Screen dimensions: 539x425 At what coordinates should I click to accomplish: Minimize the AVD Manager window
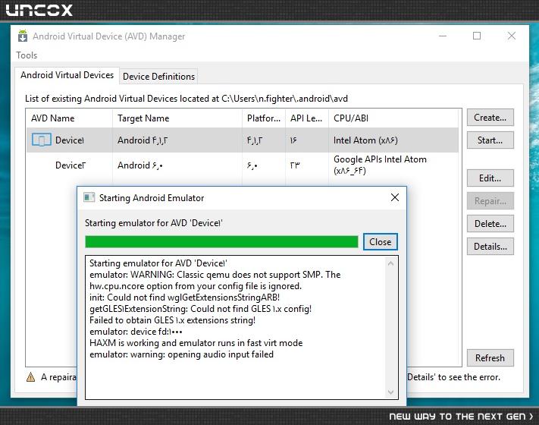pyautogui.click(x=443, y=36)
